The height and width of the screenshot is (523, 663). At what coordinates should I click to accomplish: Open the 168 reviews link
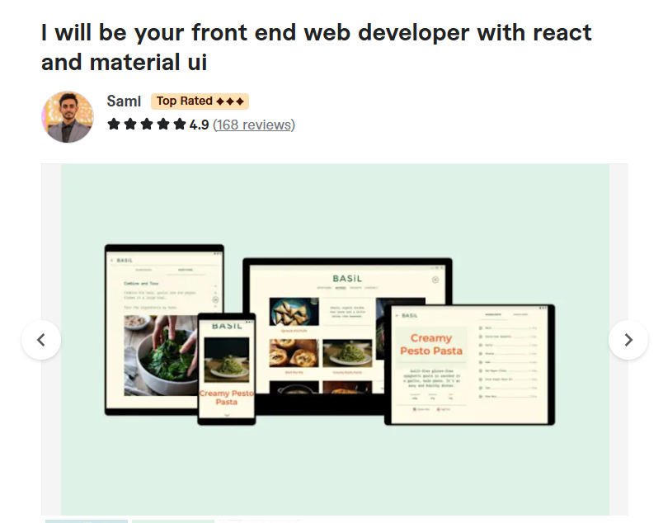(254, 125)
